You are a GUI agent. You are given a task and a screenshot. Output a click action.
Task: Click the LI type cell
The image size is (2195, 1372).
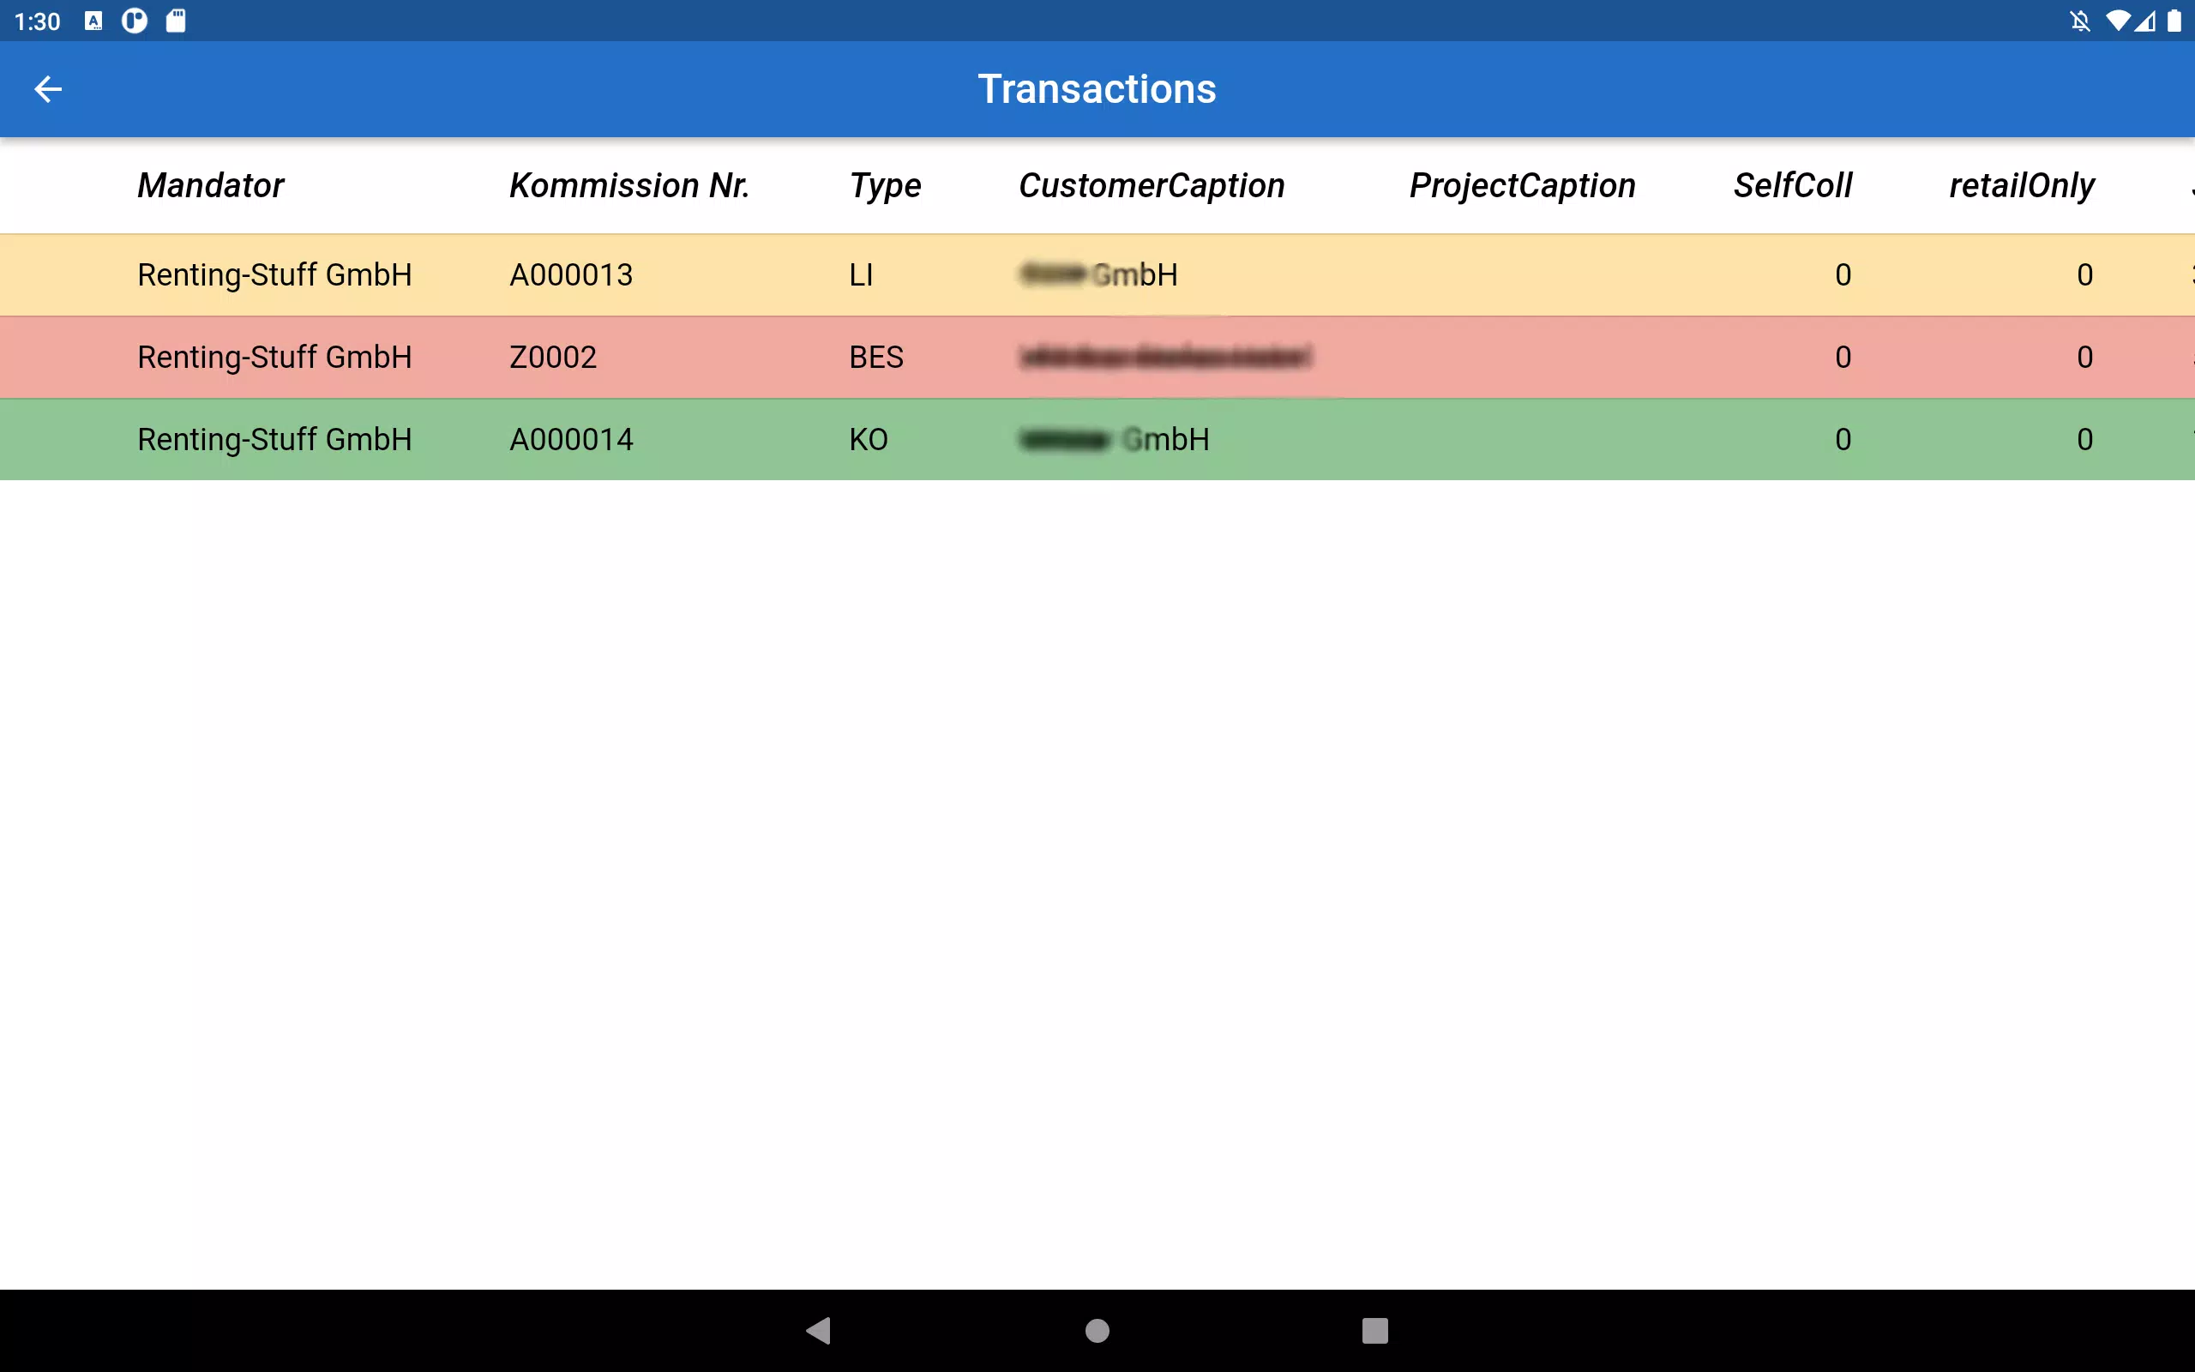tap(861, 275)
